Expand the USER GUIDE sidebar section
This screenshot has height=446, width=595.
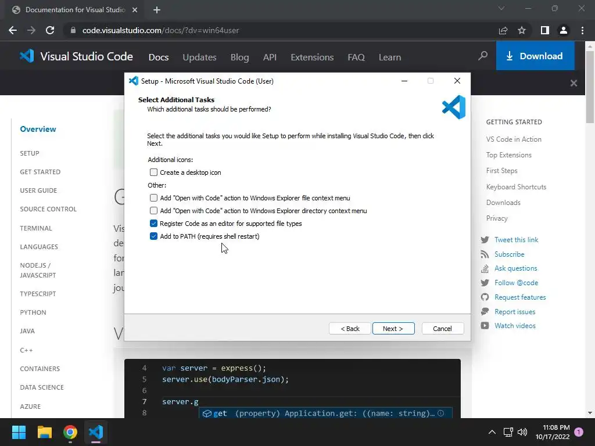tap(38, 190)
